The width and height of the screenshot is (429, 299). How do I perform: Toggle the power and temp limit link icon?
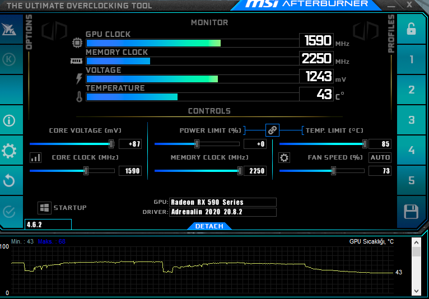click(272, 130)
